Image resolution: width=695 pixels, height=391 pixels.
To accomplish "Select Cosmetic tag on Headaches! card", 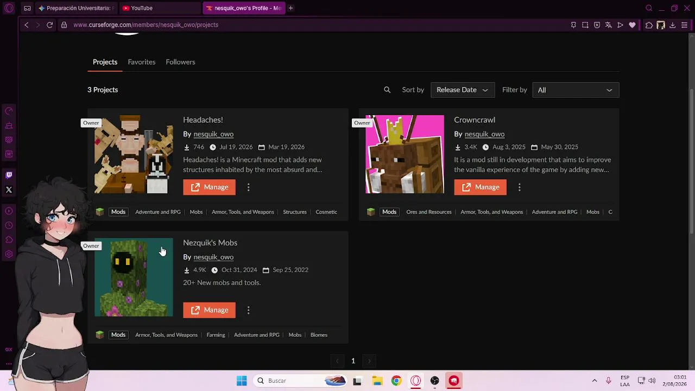I will pyautogui.click(x=326, y=212).
